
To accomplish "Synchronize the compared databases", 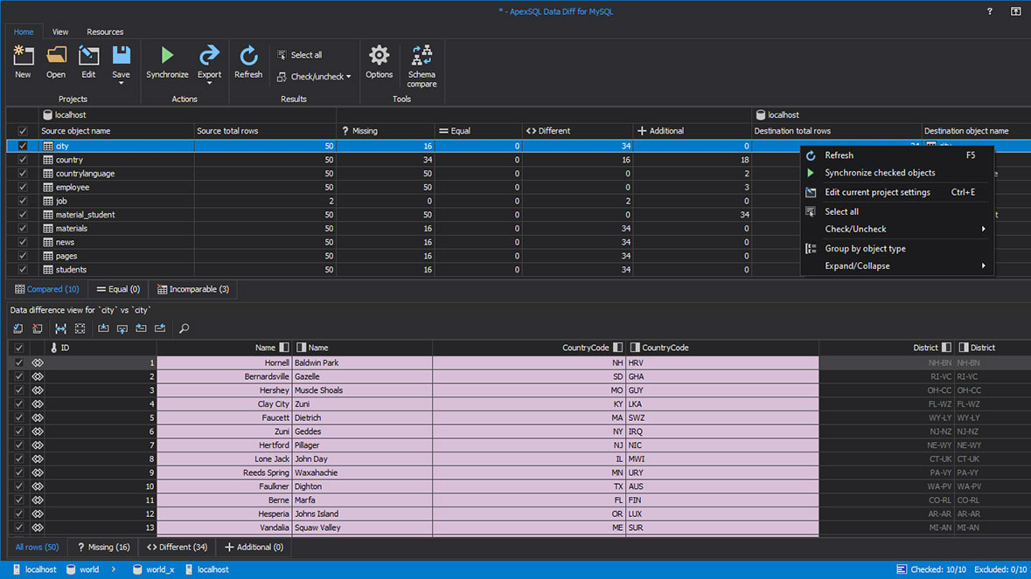I will click(166, 59).
